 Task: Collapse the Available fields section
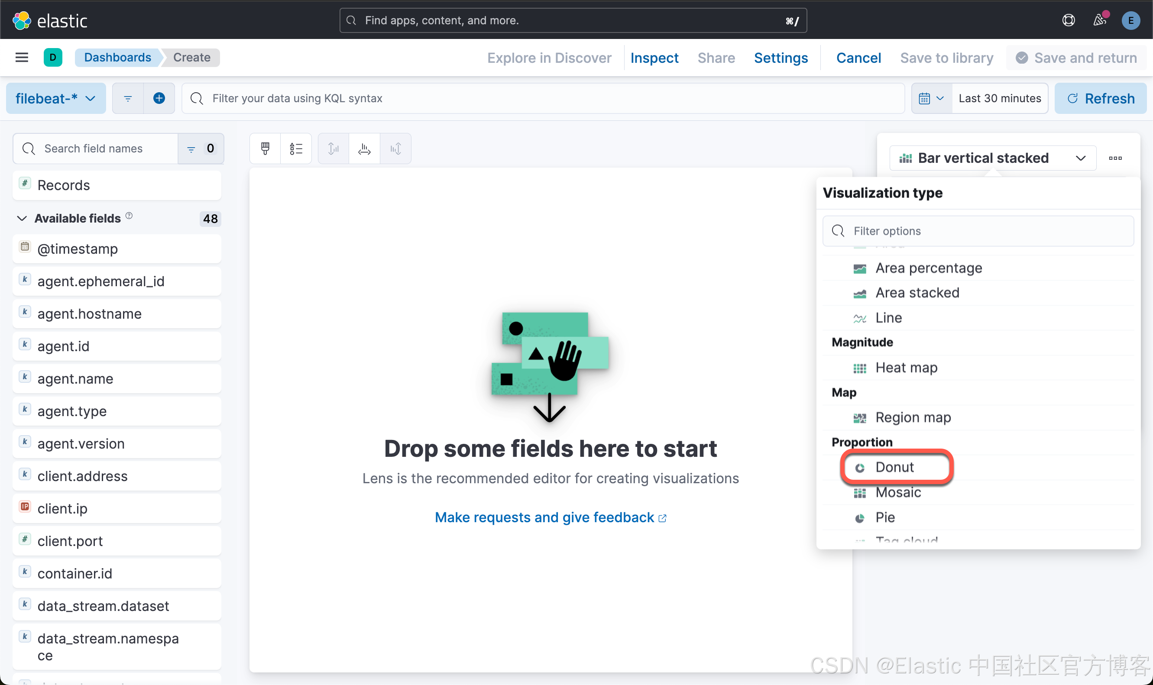point(22,218)
